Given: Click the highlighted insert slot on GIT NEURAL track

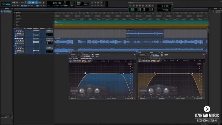Looking at the screenshot, I should 36,42.
